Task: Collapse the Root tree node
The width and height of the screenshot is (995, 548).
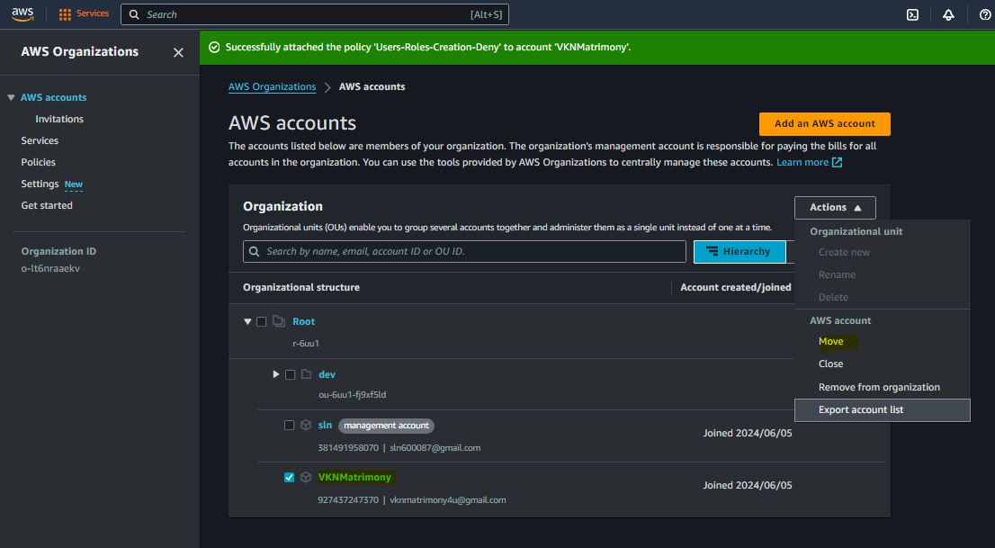Action: (x=247, y=321)
